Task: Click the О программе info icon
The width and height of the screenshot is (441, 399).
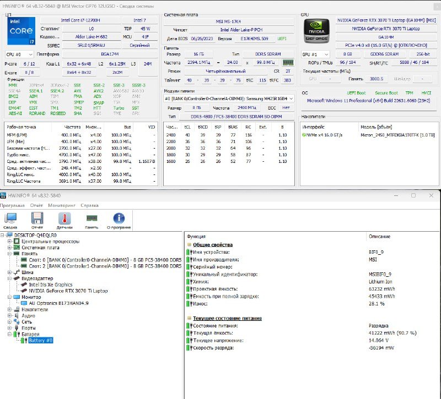Action: point(117,219)
